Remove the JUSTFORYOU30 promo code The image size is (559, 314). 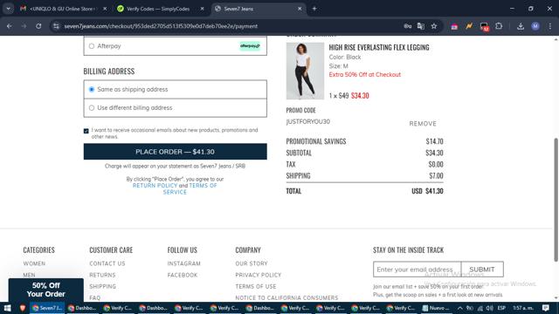(x=423, y=124)
